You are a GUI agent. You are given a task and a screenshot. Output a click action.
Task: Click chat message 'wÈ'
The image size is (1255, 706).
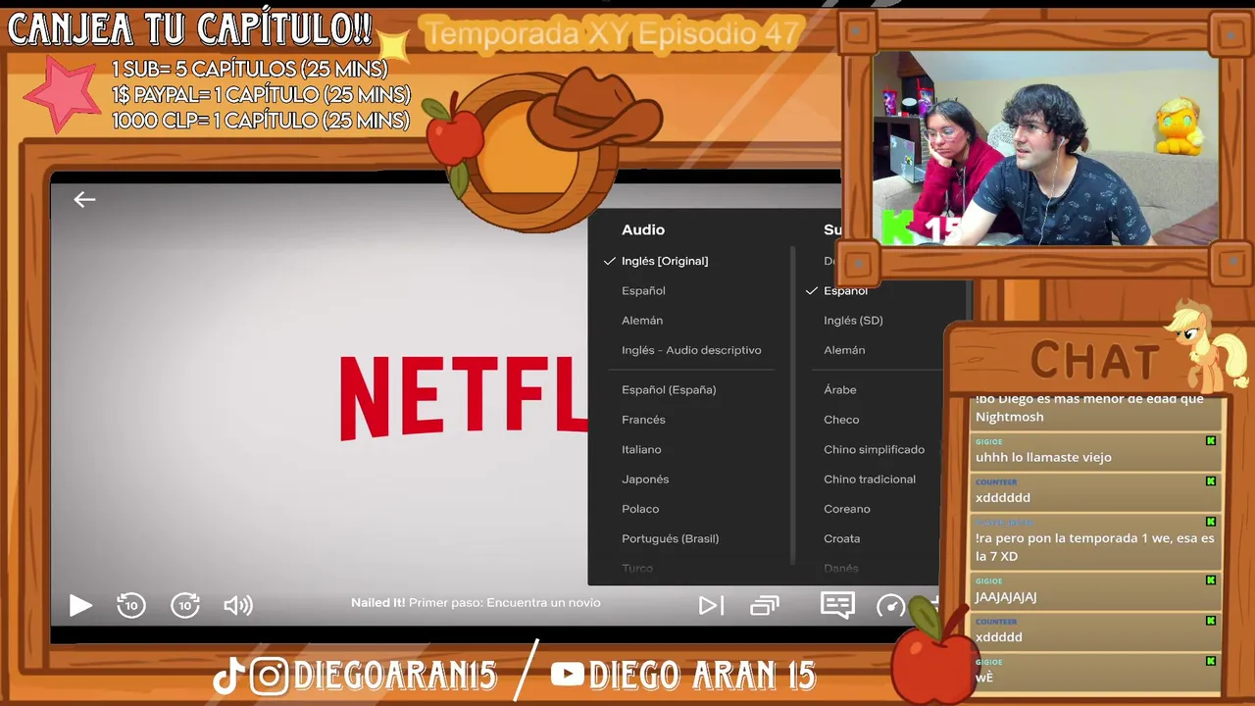(984, 677)
